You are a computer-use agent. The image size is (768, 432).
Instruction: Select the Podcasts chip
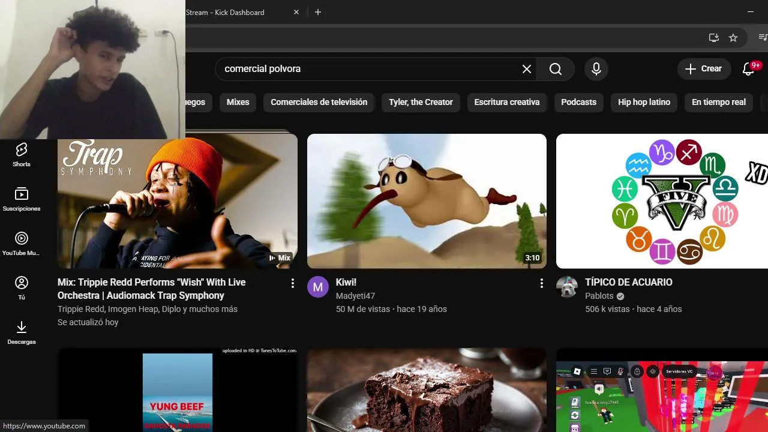[x=578, y=102]
